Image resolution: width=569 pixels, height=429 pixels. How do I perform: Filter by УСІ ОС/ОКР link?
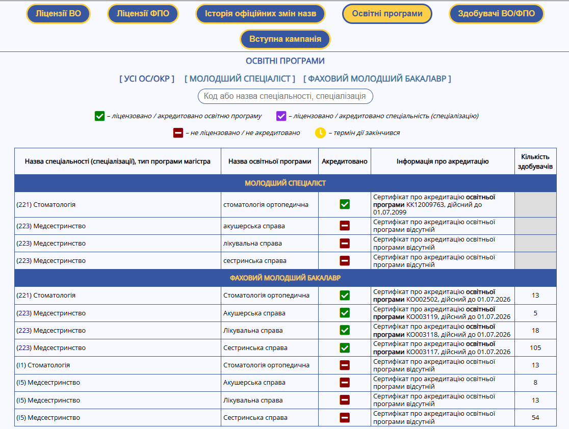[x=147, y=78]
